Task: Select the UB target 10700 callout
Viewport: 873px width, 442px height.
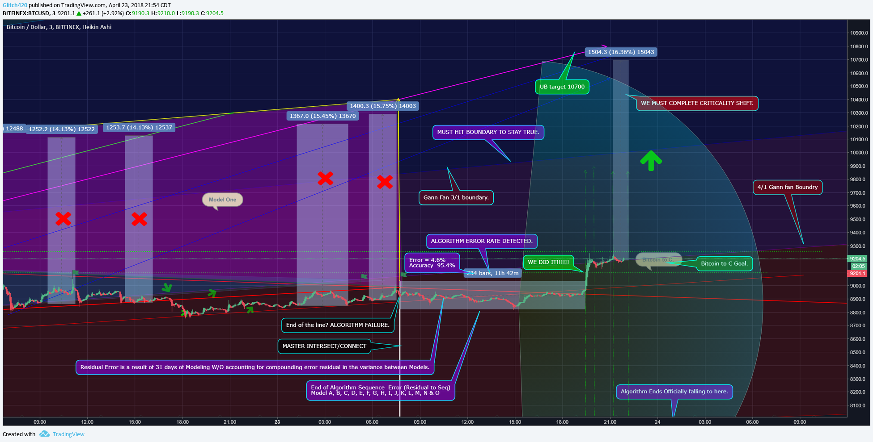Action: click(x=562, y=87)
